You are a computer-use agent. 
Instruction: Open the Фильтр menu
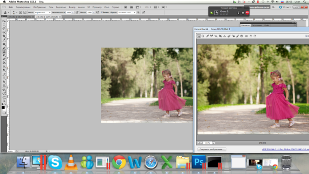coord(72,7)
